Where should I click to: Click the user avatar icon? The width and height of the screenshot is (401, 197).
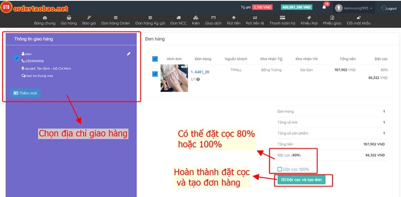click(x=339, y=8)
